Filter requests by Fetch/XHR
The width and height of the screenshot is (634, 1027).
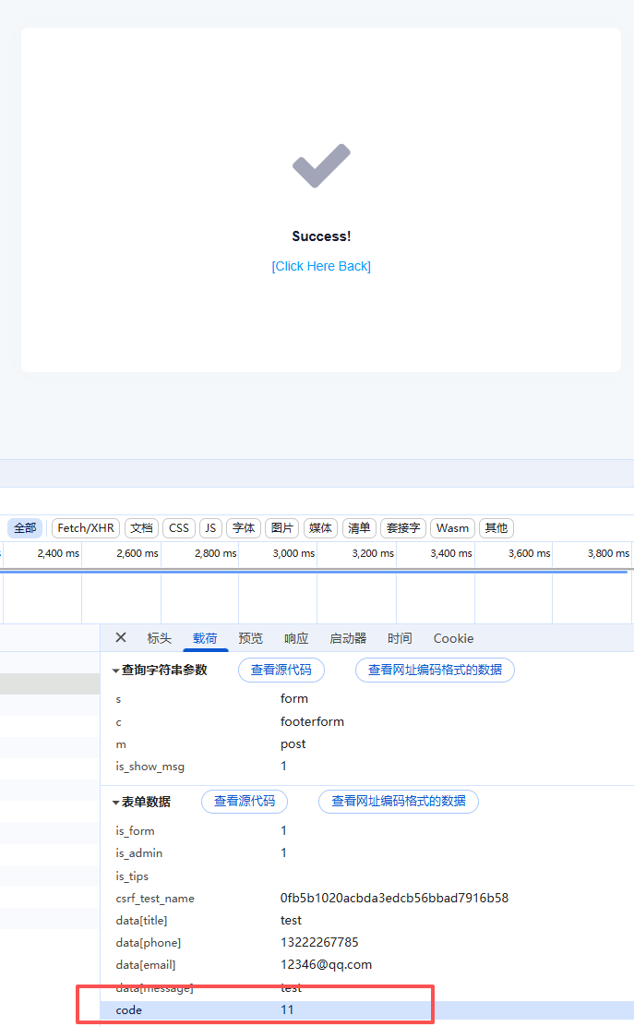tap(86, 528)
